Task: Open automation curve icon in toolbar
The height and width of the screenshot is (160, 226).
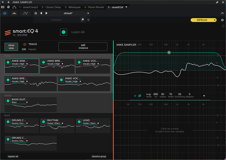Action: point(26,13)
